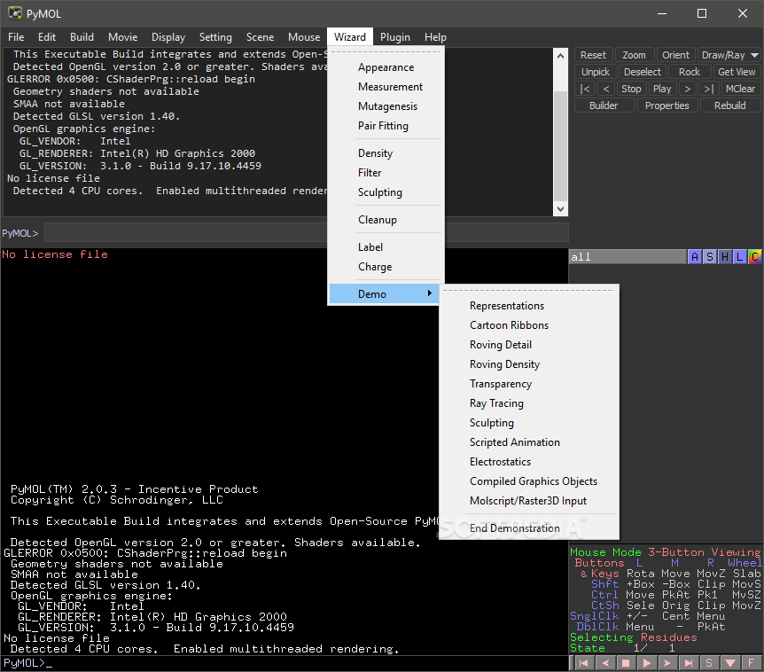Click the C color icon for all

[x=755, y=257]
